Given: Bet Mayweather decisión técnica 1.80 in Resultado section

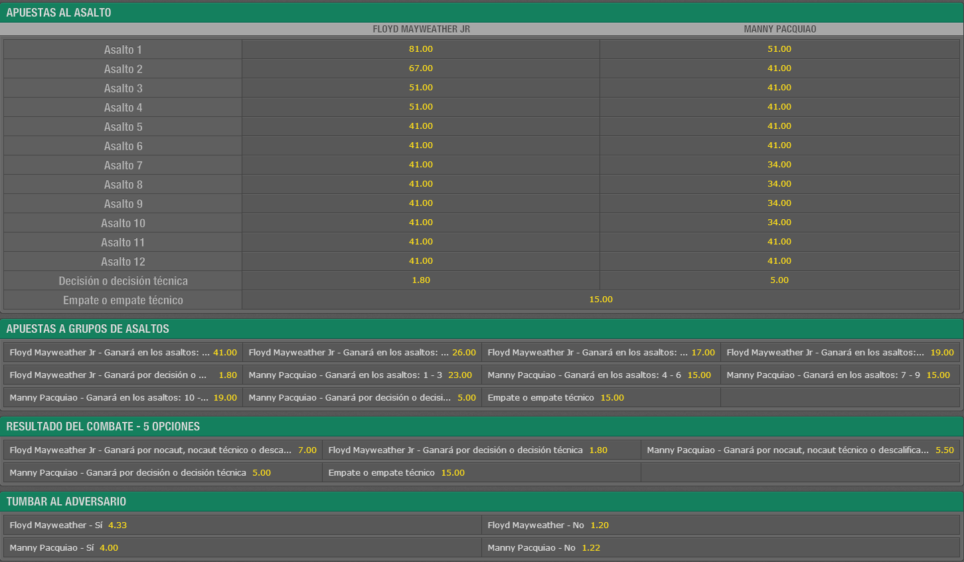Looking at the screenshot, I should pos(481,450).
